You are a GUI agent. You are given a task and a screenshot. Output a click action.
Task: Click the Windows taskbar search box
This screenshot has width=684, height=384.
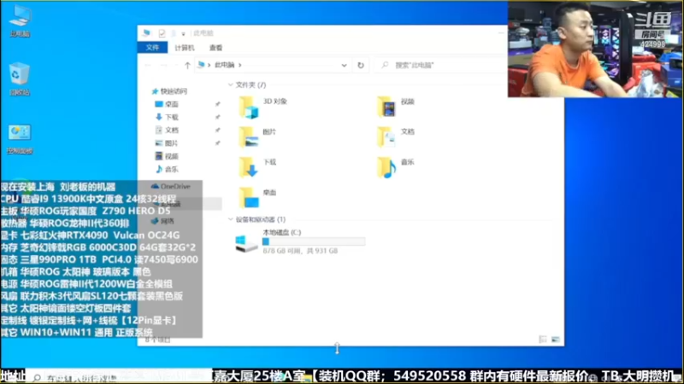pos(118,377)
